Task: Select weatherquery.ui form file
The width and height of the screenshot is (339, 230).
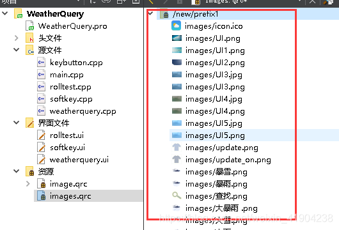Action: [79, 160]
